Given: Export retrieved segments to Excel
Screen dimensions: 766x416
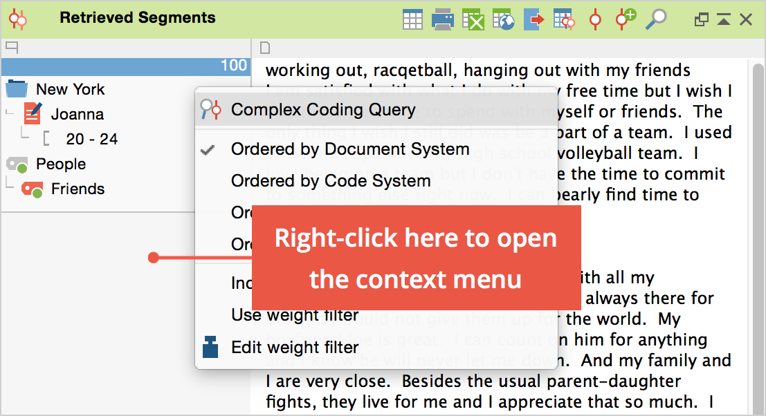Looking at the screenshot, I should (x=473, y=20).
